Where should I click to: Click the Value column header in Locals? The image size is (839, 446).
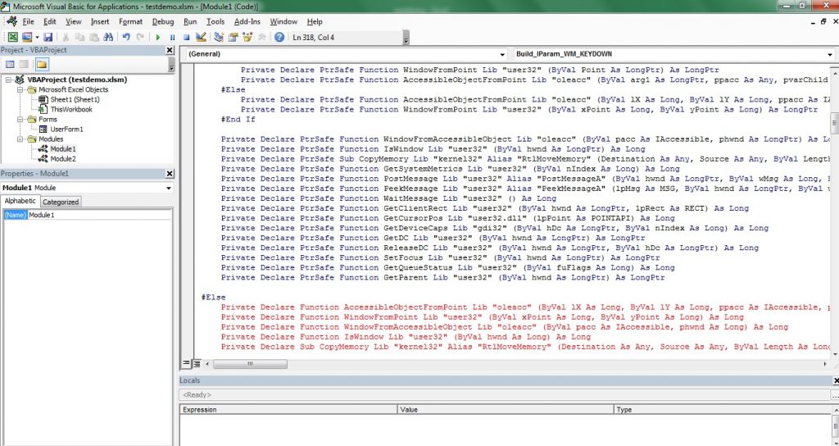506,410
